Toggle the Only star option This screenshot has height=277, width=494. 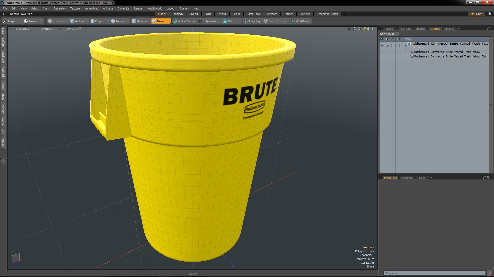click(x=476, y=14)
